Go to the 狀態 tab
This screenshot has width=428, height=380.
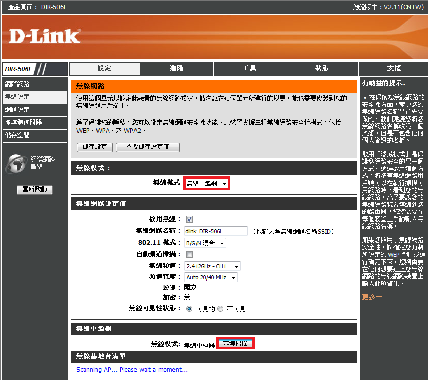pyautogui.click(x=322, y=69)
